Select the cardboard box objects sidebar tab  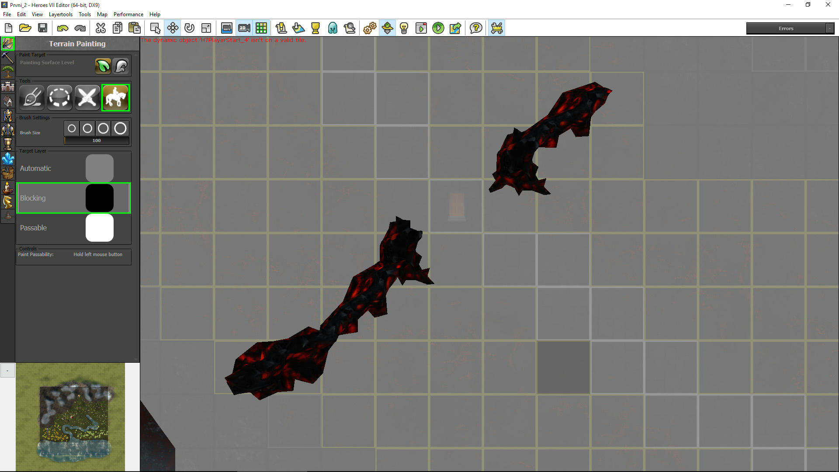pyautogui.click(x=8, y=173)
